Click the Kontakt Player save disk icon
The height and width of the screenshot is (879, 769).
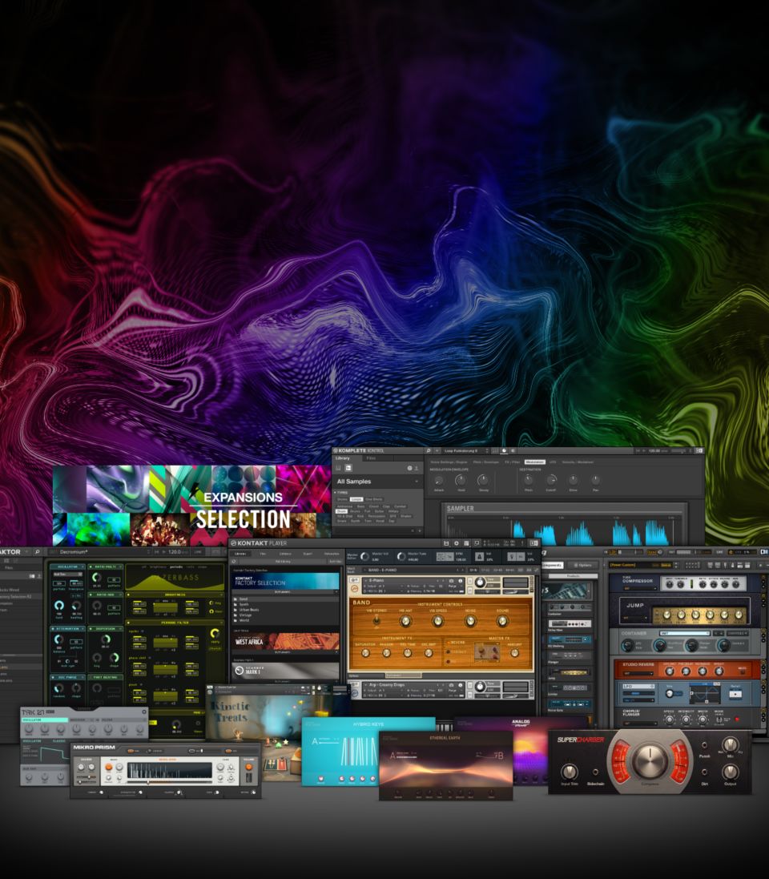point(445,543)
